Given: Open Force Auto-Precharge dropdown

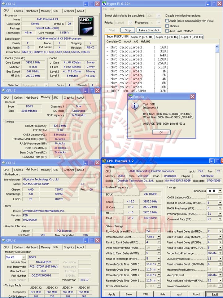Looking at the screenshot, I should tap(220, 253).
